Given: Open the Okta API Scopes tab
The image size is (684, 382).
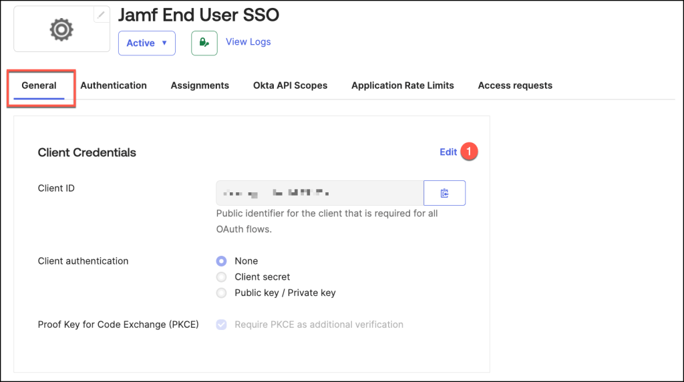Looking at the screenshot, I should [290, 85].
